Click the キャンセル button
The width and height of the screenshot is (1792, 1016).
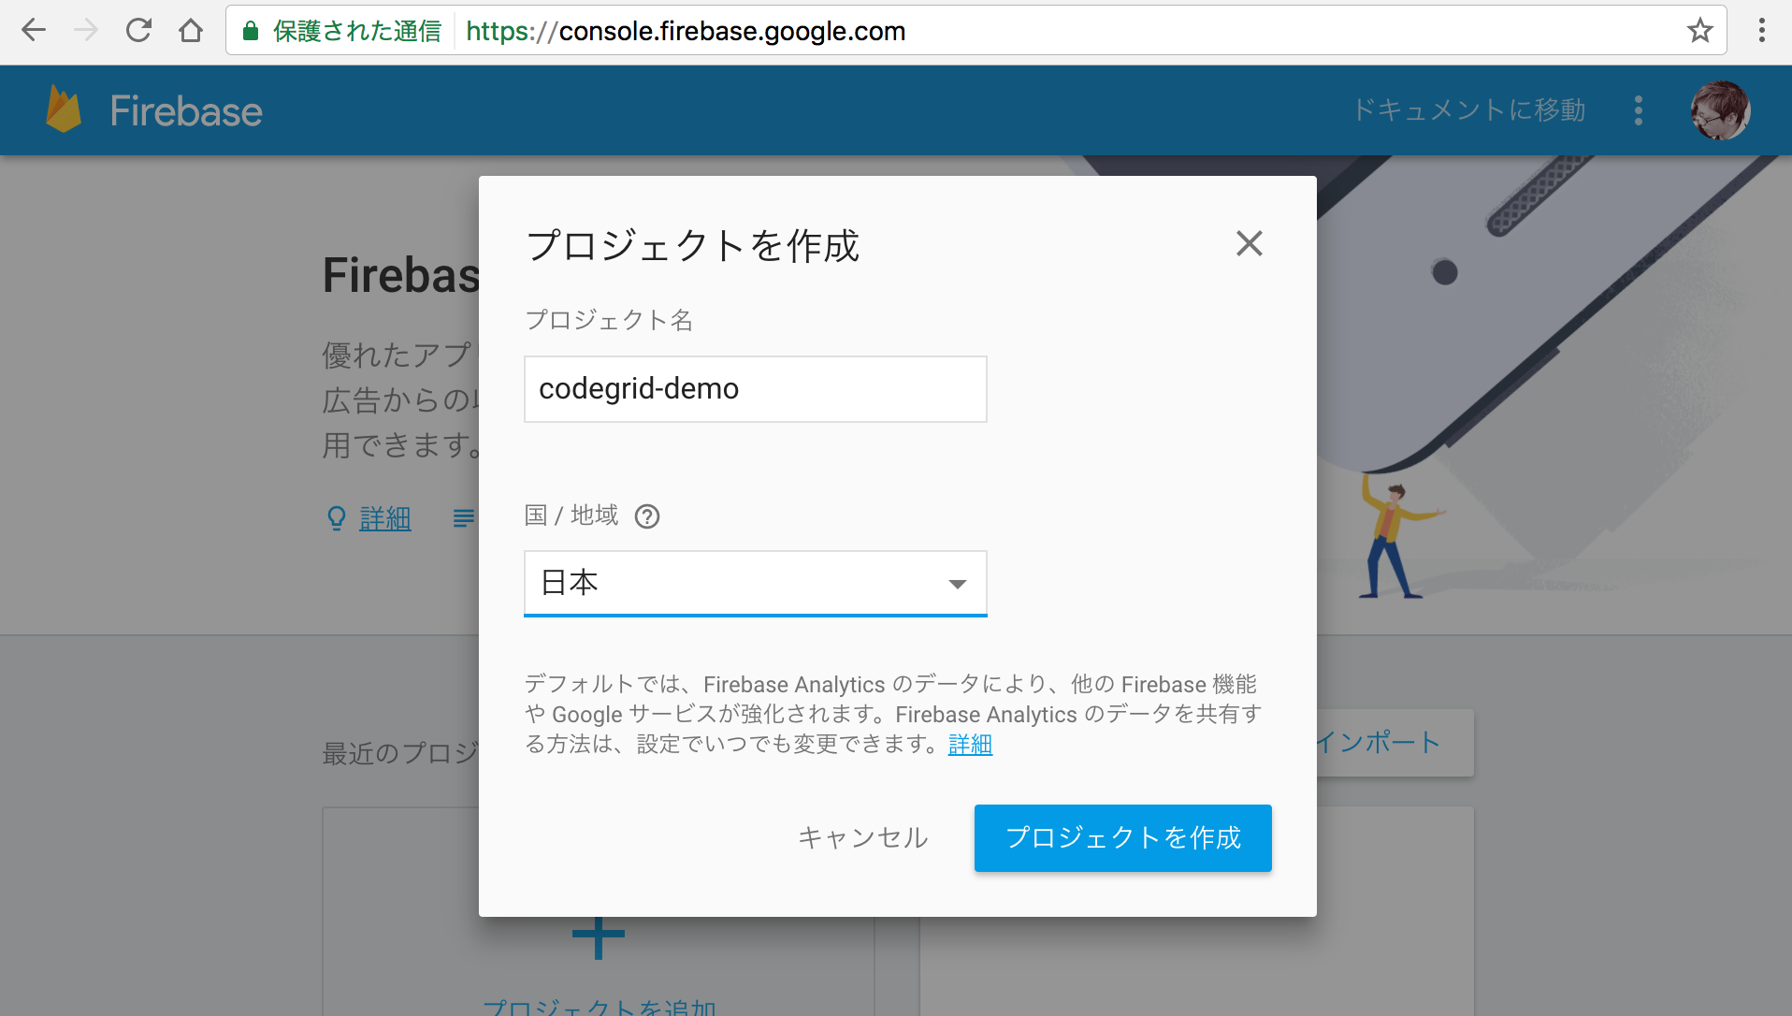[862, 838]
